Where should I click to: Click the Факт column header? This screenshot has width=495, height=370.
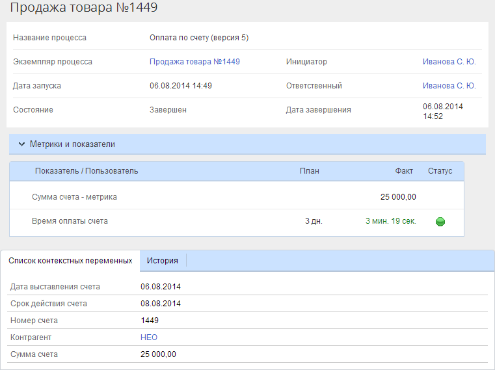[403, 171]
